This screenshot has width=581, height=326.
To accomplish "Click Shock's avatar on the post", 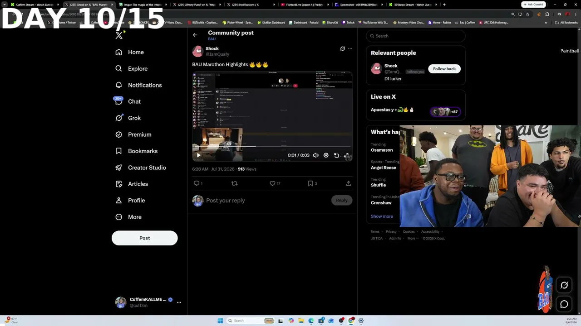I will point(197,51).
